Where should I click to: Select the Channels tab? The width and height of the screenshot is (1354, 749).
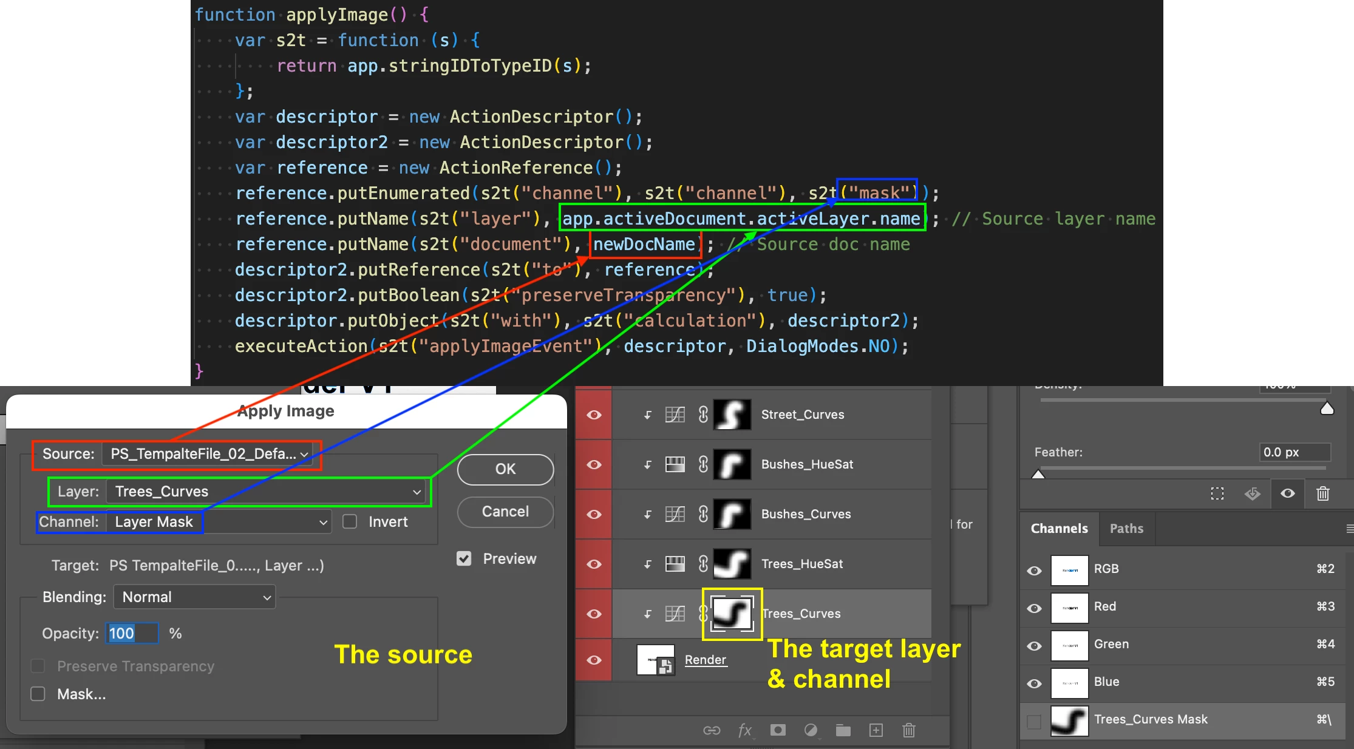[1059, 529]
